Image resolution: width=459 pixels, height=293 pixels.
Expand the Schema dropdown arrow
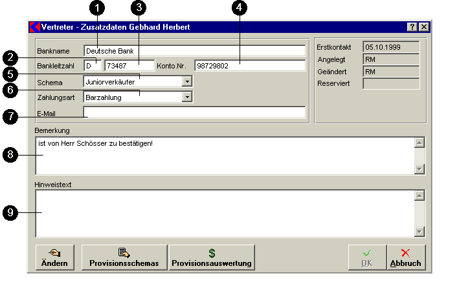[187, 82]
